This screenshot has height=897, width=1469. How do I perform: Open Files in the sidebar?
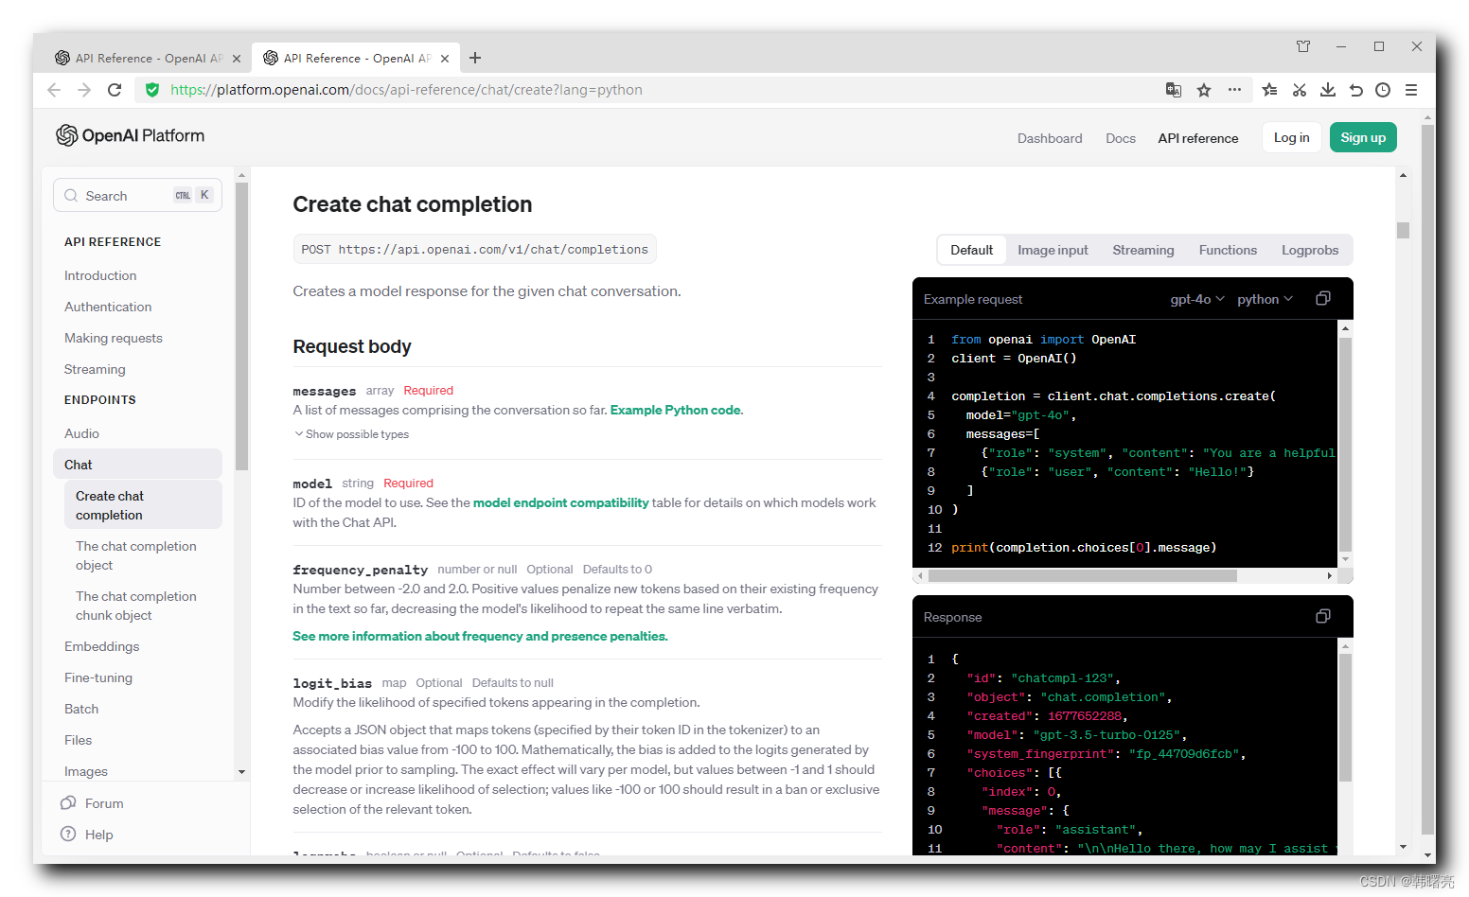pyautogui.click(x=79, y=740)
